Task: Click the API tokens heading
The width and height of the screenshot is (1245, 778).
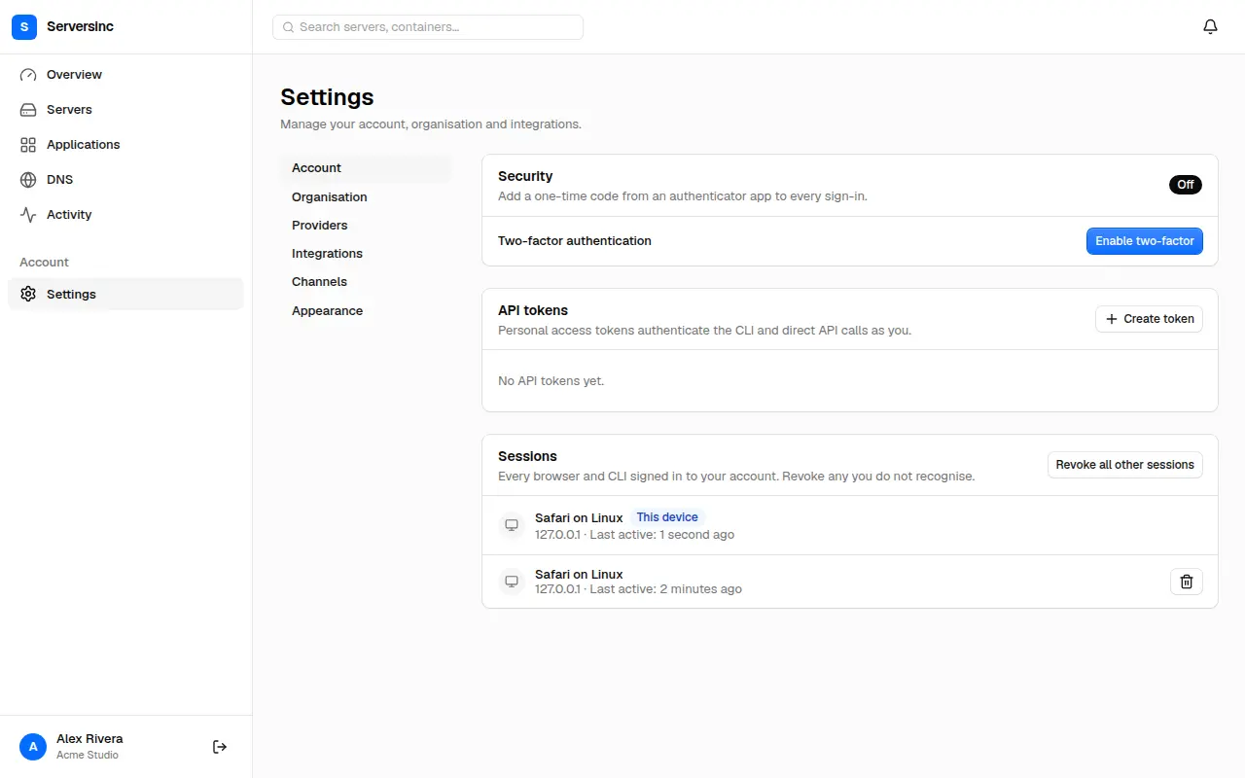Action: 533,310
